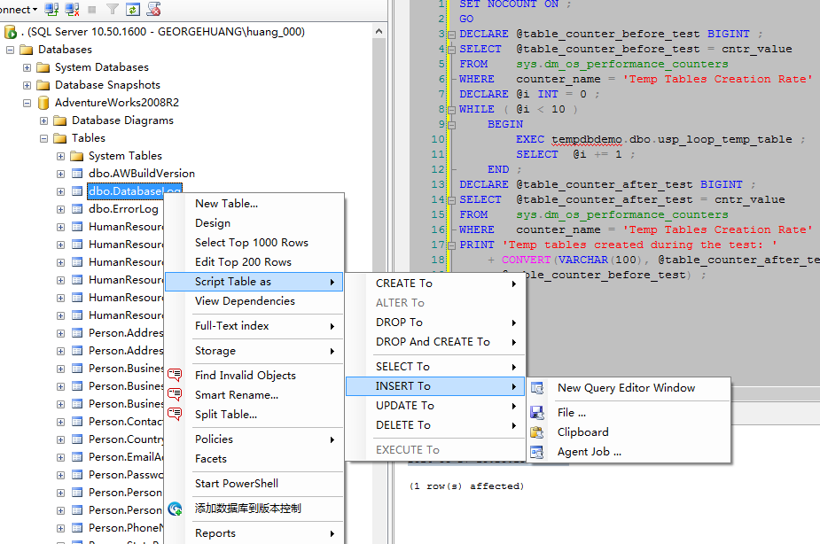Viewport: 820px width, 544px height.
Task: Collapse the AdventureWorks2008R2 node
Action: 27,103
